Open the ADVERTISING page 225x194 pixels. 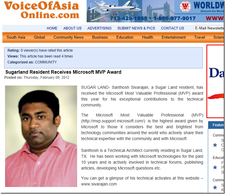99,28
